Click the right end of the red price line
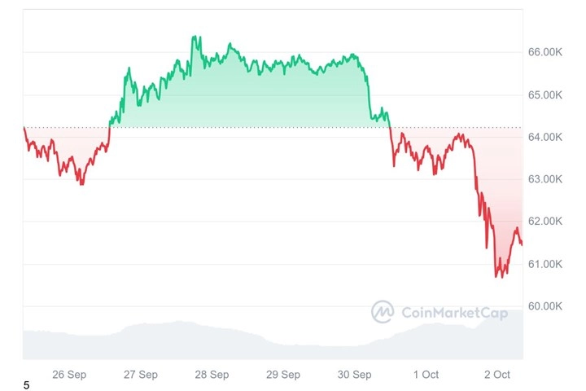The width and height of the screenshot is (586, 391). click(x=522, y=243)
